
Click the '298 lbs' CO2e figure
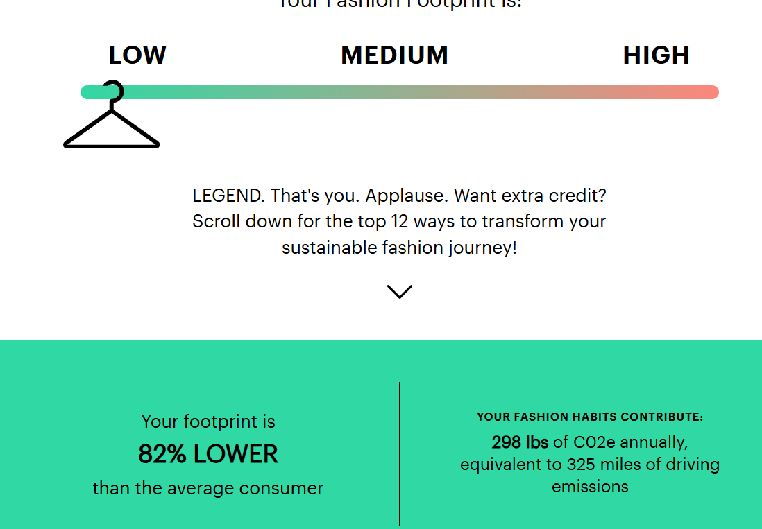click(520, 442)
